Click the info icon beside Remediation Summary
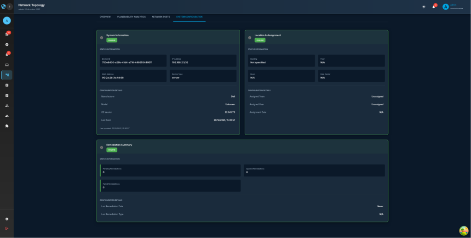 pos(102,147)
